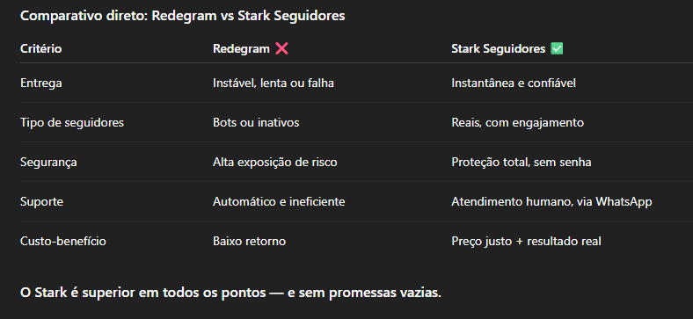Select the Critério column header

tap(41, 48)
